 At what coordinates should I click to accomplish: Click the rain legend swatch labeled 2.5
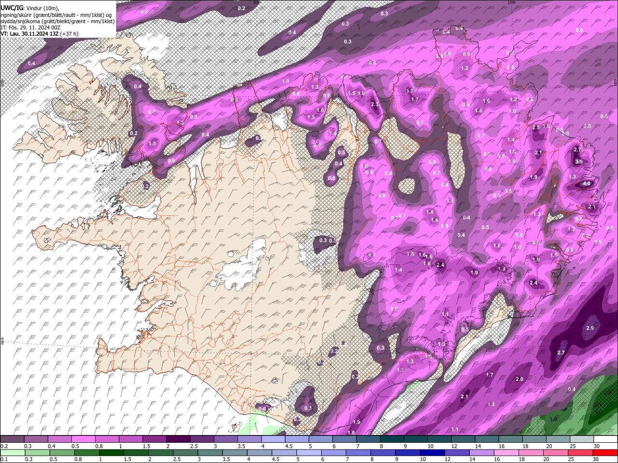(x=185, y=453)
